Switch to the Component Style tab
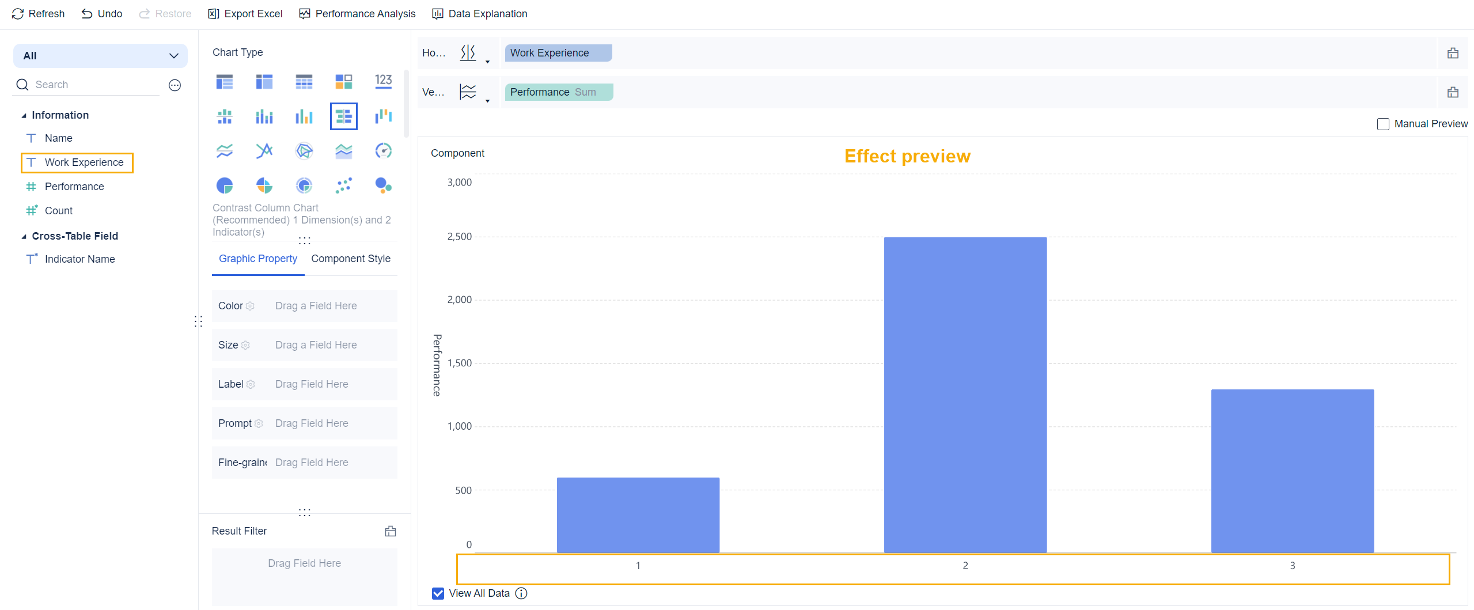 pyautogui.click(x=350, y=259)
